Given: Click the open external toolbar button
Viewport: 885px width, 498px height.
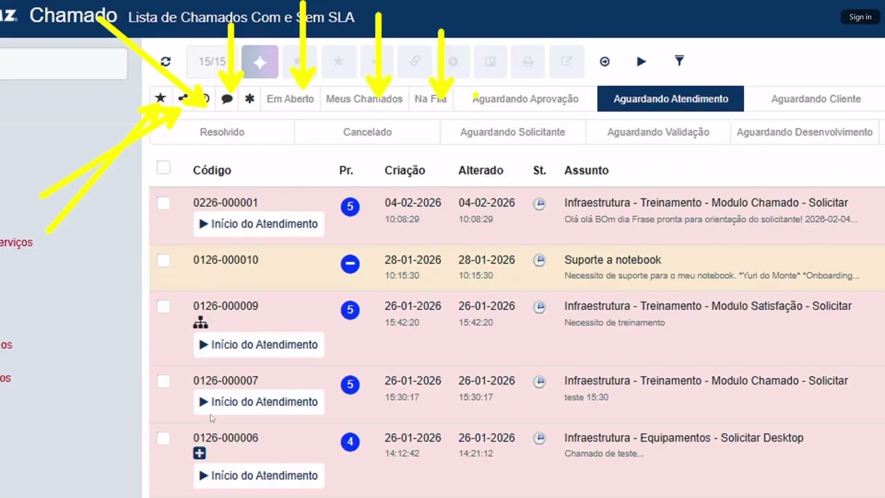Looking at the screenshot, I should 566,62.
